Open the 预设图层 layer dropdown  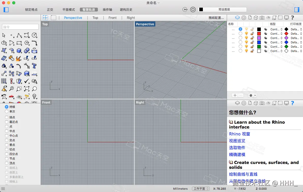[222, 9]
